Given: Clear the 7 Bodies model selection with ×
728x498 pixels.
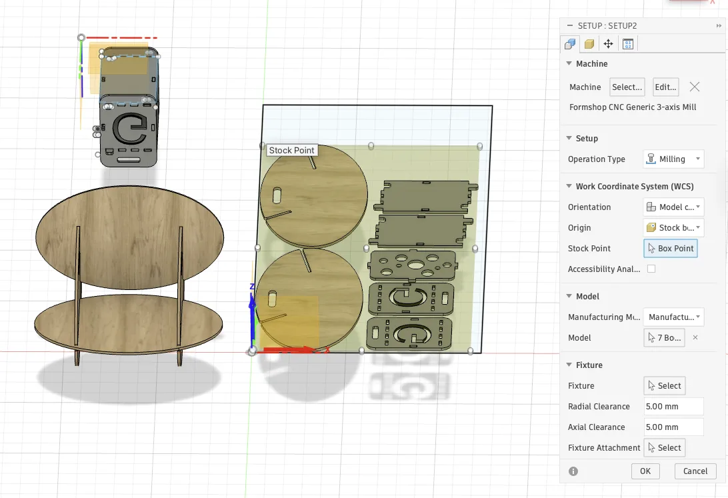Looking at the screenshot, I should [695, 337].
